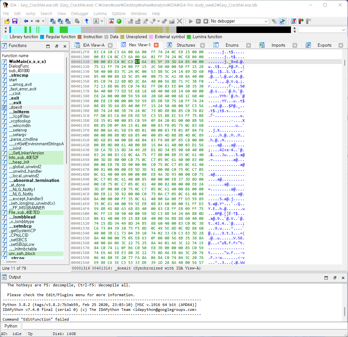Screen dimensions: 348x337
Task: Toggle the highlighted green-arrow C toolbar button
Action: 282,21
